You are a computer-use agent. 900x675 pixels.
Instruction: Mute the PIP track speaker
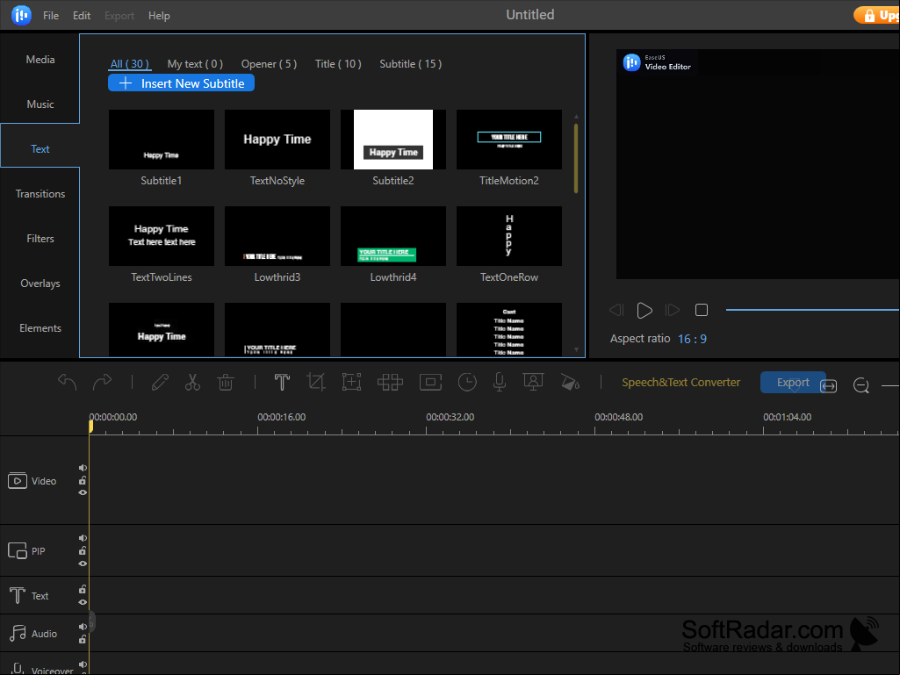coord(83,538)
